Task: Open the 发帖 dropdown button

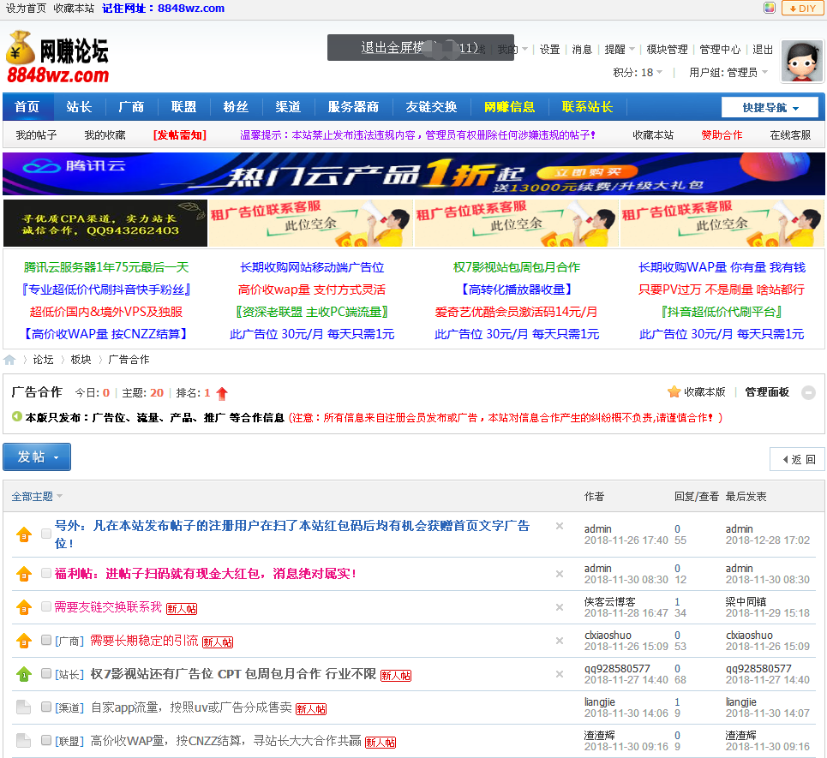Action: pos(37,457)
